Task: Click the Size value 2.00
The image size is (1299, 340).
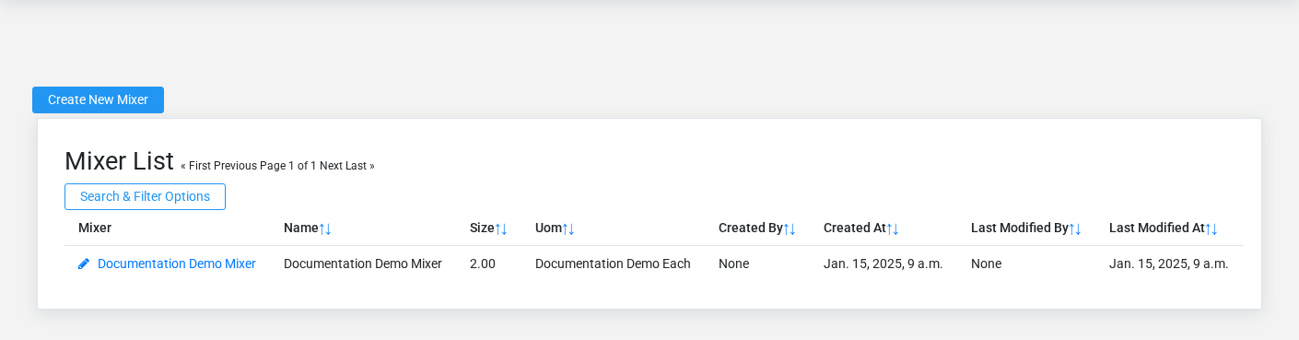Action: pos(483,264)
